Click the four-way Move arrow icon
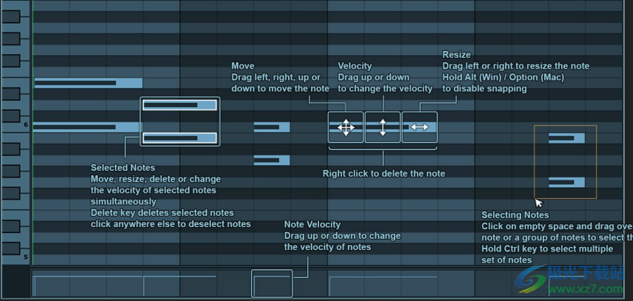The width and height of the screenshot is (633, 301). coord(346,127)
